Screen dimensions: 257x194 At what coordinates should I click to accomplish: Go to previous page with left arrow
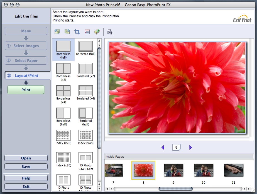(x=163, y=147)
